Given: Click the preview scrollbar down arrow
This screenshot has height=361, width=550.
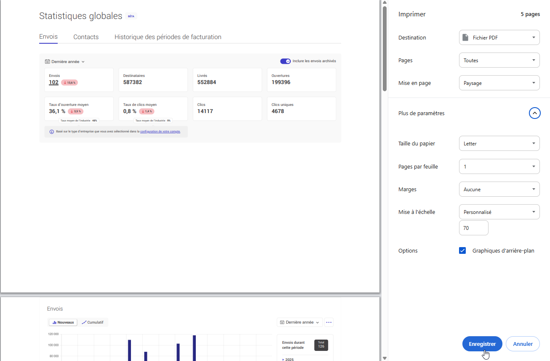Looking at the screenshot, I should [384, 358].
